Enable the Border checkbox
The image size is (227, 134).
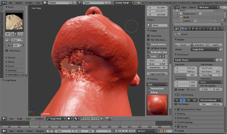[176, 90]
